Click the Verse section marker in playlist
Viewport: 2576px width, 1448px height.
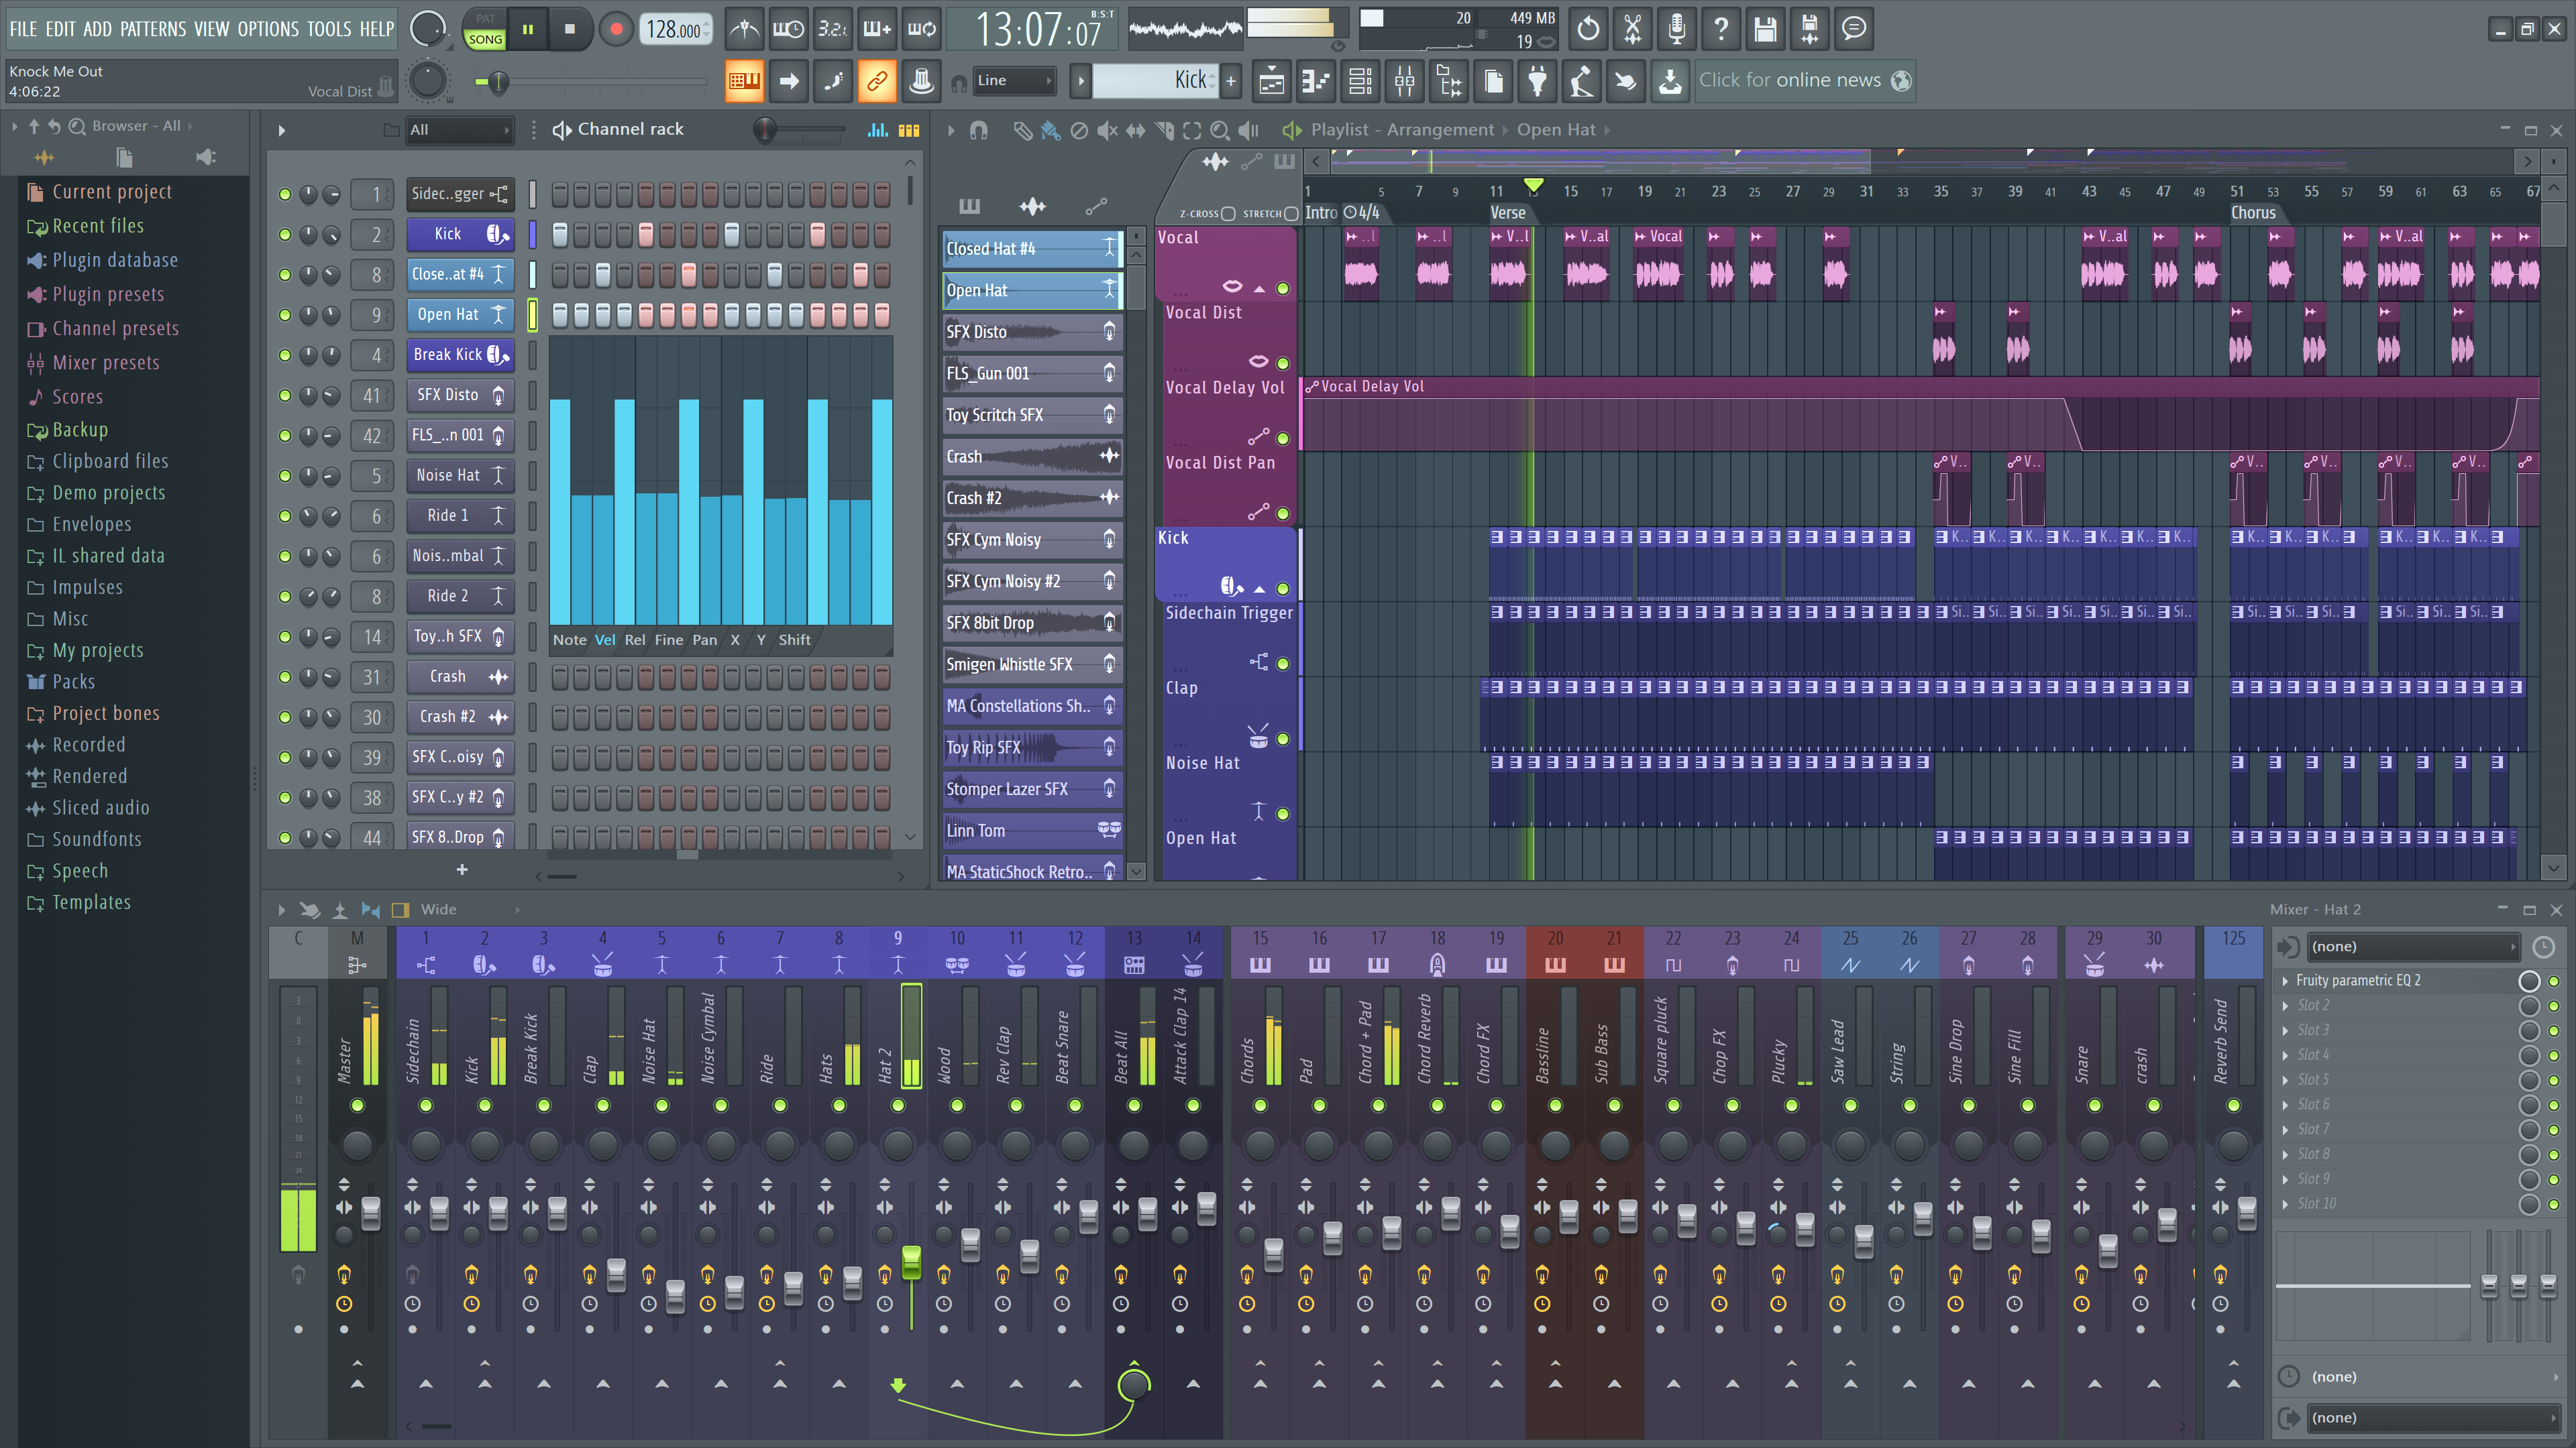click(1511, 210)
